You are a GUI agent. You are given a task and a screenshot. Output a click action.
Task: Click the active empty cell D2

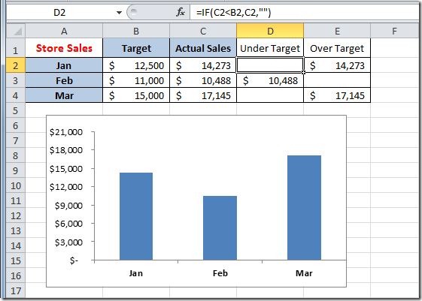click(x=270, y=65)
